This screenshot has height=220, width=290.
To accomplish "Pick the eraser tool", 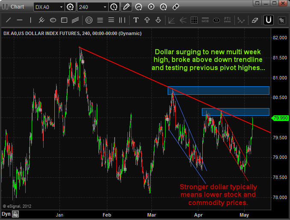I will [255, 20].
